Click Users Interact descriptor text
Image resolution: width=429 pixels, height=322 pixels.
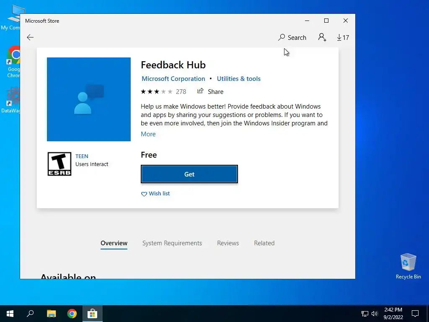pyautogui.click(x=92, y=164)
